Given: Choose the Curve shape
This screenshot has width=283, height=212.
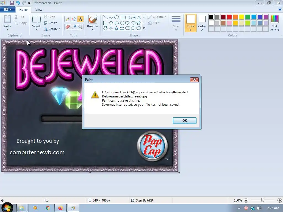Looking at the screenshot, I should 111,17.
